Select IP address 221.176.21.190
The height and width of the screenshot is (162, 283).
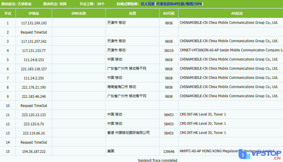[x=34, y=87]
